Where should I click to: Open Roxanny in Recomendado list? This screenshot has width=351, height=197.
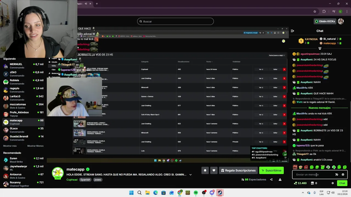pyautogui.click(x=23, y=184)
